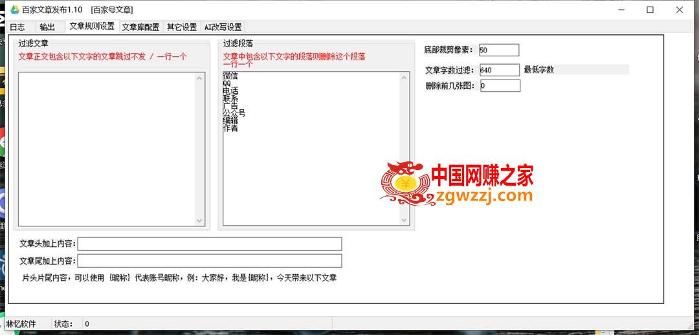Close the 百家文章发布 window
The image size is (699, 335).
pos(680,10)
